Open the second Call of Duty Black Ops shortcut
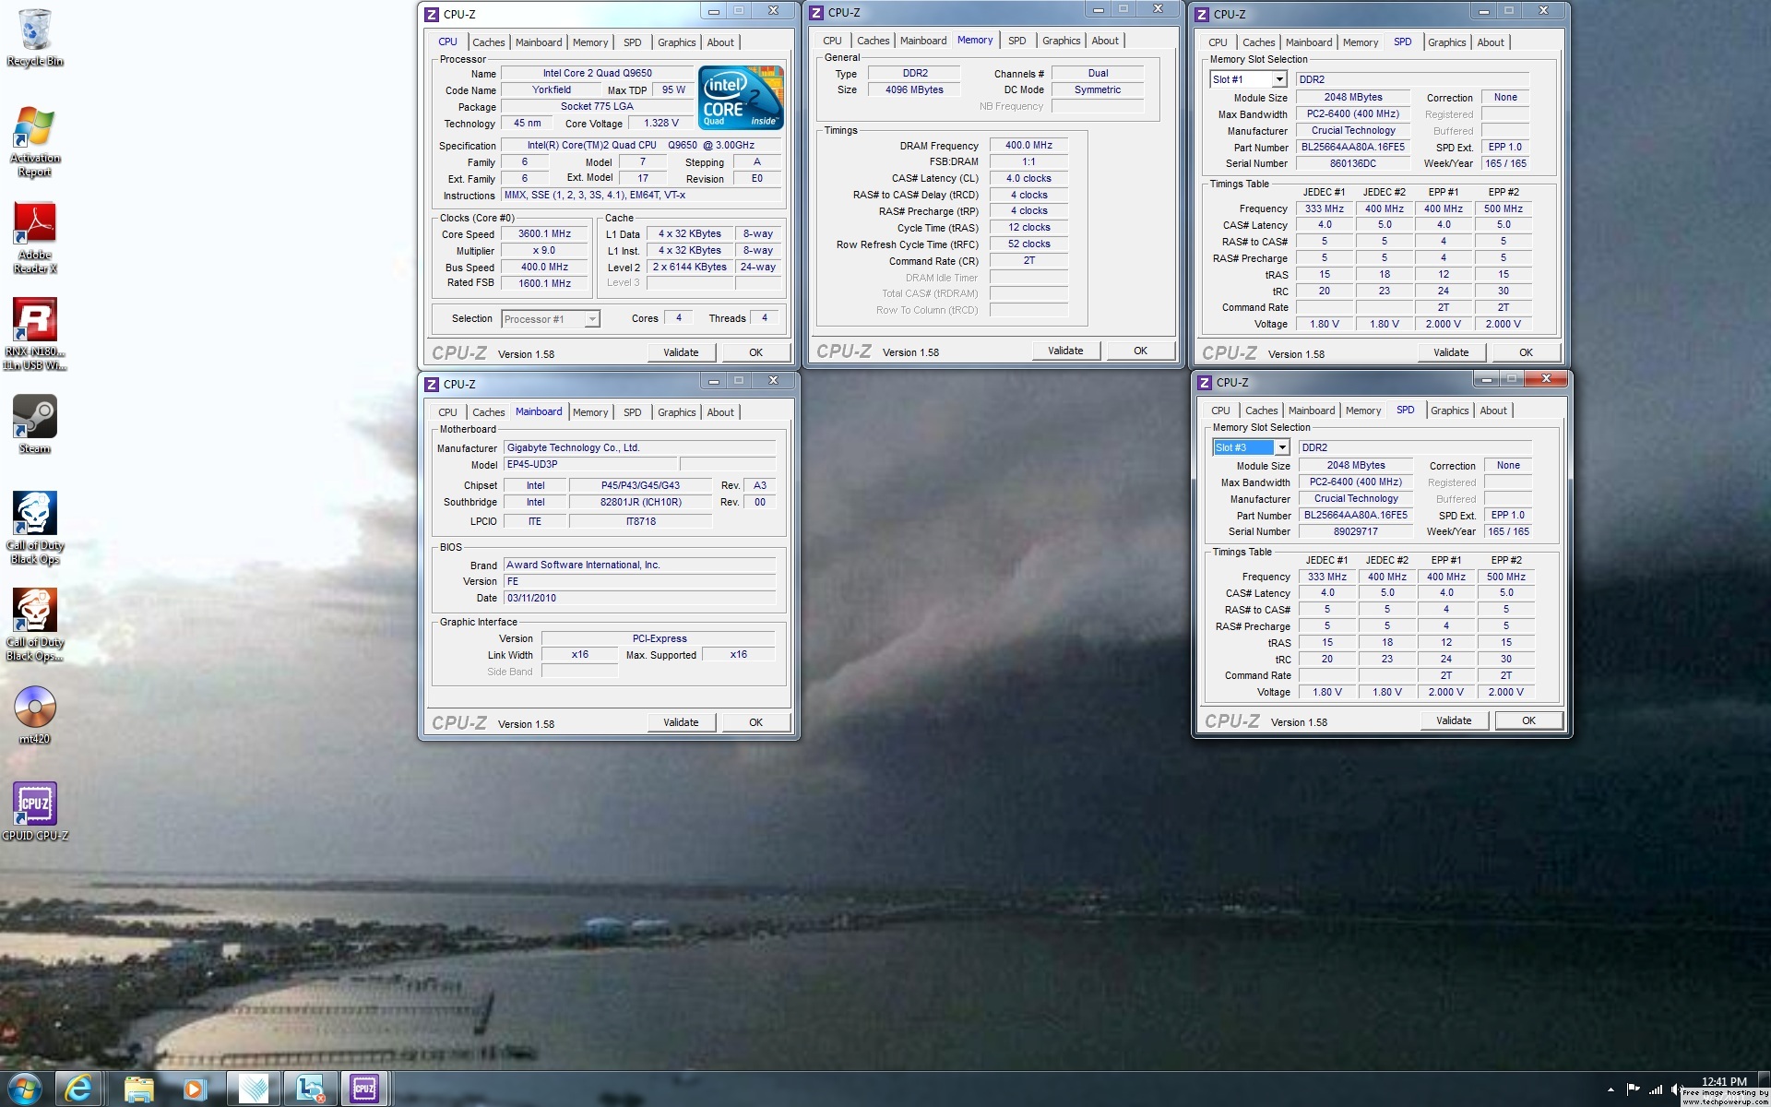The height and width of the screenshot is (1107, 1771). point(35,625)
